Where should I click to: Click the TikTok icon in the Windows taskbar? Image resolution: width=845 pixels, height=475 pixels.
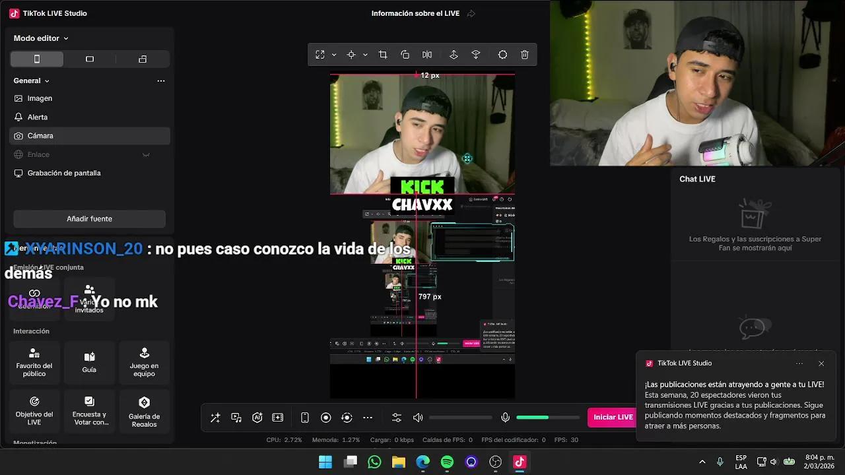(520, 462)
